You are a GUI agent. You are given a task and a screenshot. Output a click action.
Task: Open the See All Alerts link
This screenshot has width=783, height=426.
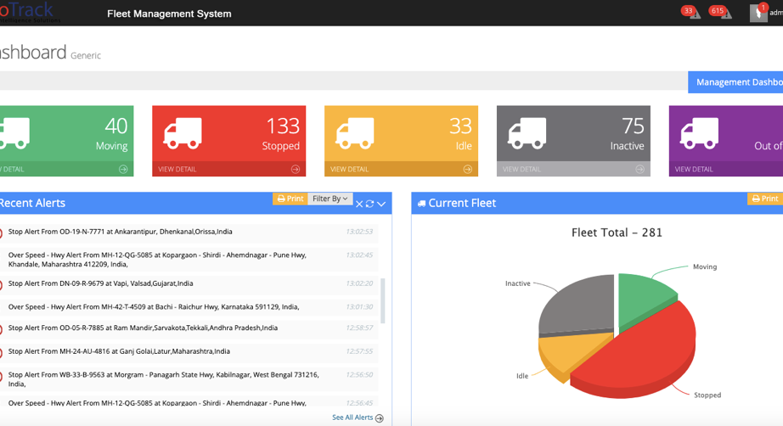[352, 418]
